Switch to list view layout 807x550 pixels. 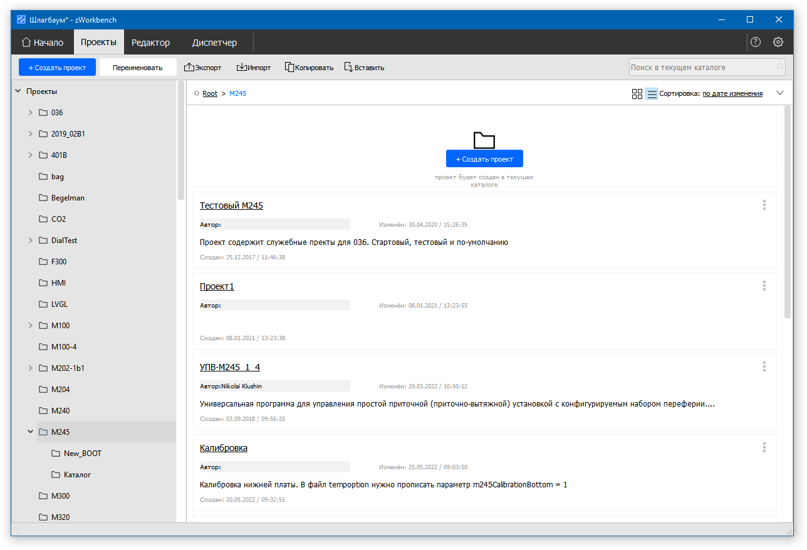(x=652, y=94)
